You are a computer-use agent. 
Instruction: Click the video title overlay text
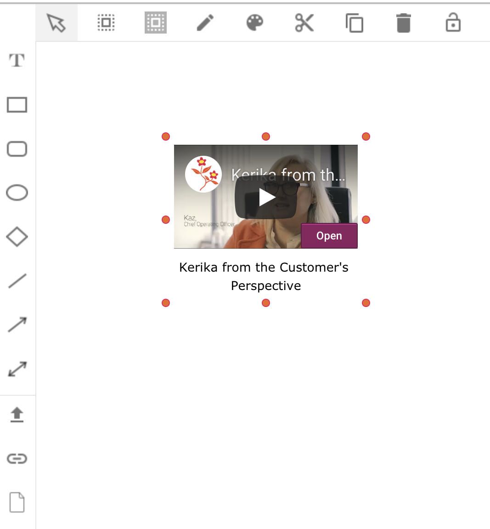[288, 175]
